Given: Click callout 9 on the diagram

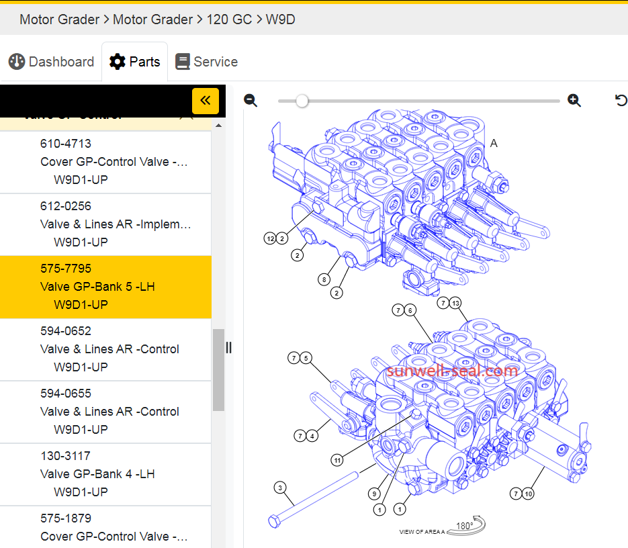Looking at the screenshot, I should click(374, 494).
